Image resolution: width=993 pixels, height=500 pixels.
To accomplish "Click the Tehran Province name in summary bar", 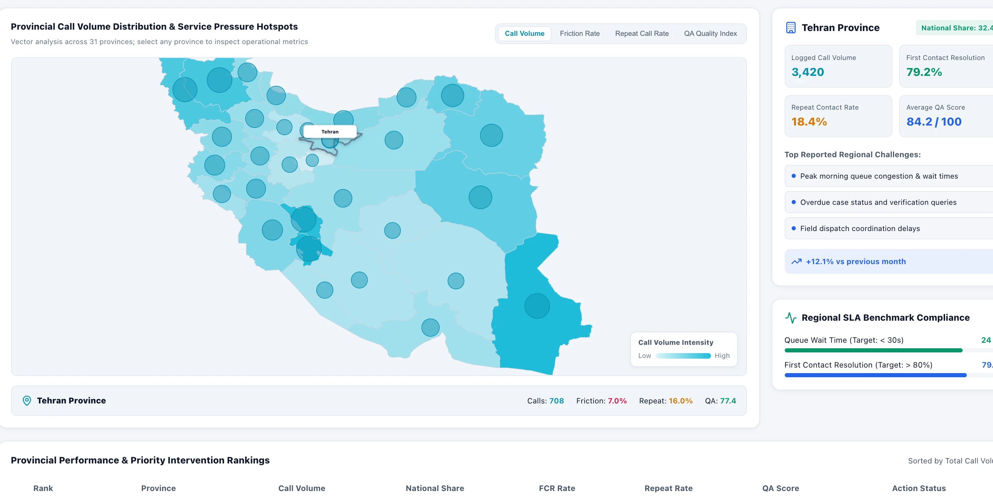I will [71, 401].
